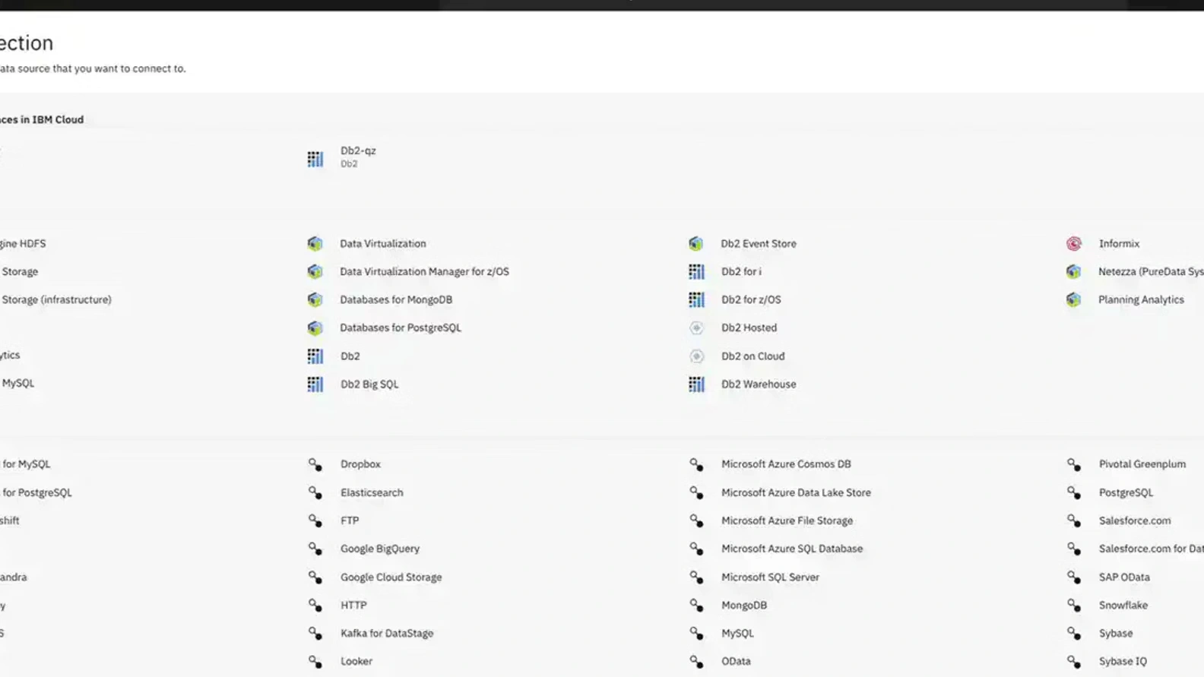Choose the Elasticsearch data source
1204x677 pixels.
click(371, 492)
